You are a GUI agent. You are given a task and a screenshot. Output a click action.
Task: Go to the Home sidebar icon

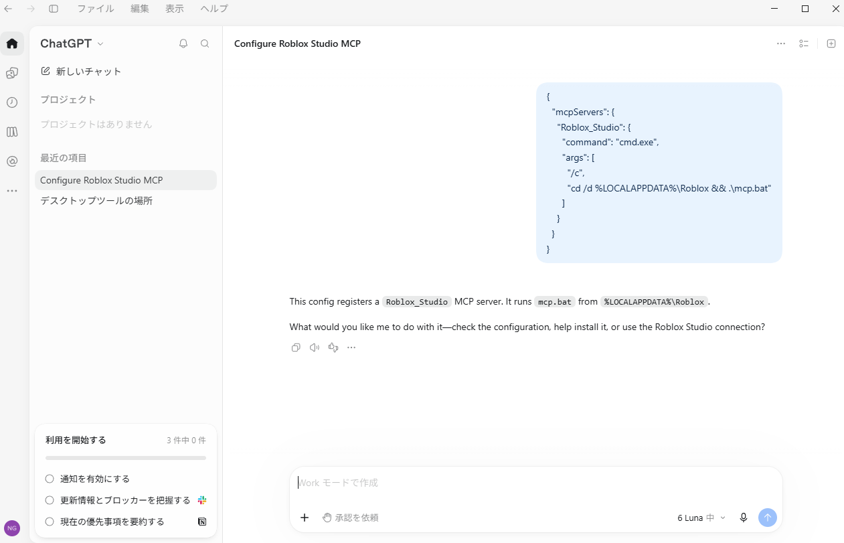(12, 44)
